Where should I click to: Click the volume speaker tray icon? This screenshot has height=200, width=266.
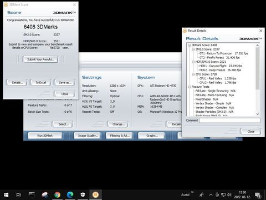(229, 195)
